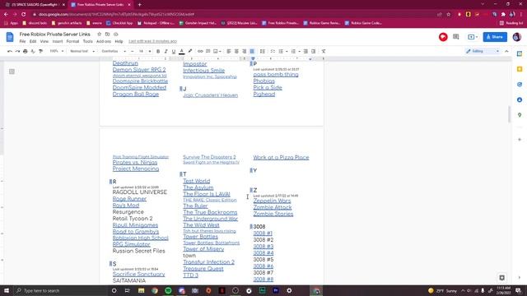The height and width of the screenshot is (296, 527).
Task: Select center align
Action: pos(236,51)
